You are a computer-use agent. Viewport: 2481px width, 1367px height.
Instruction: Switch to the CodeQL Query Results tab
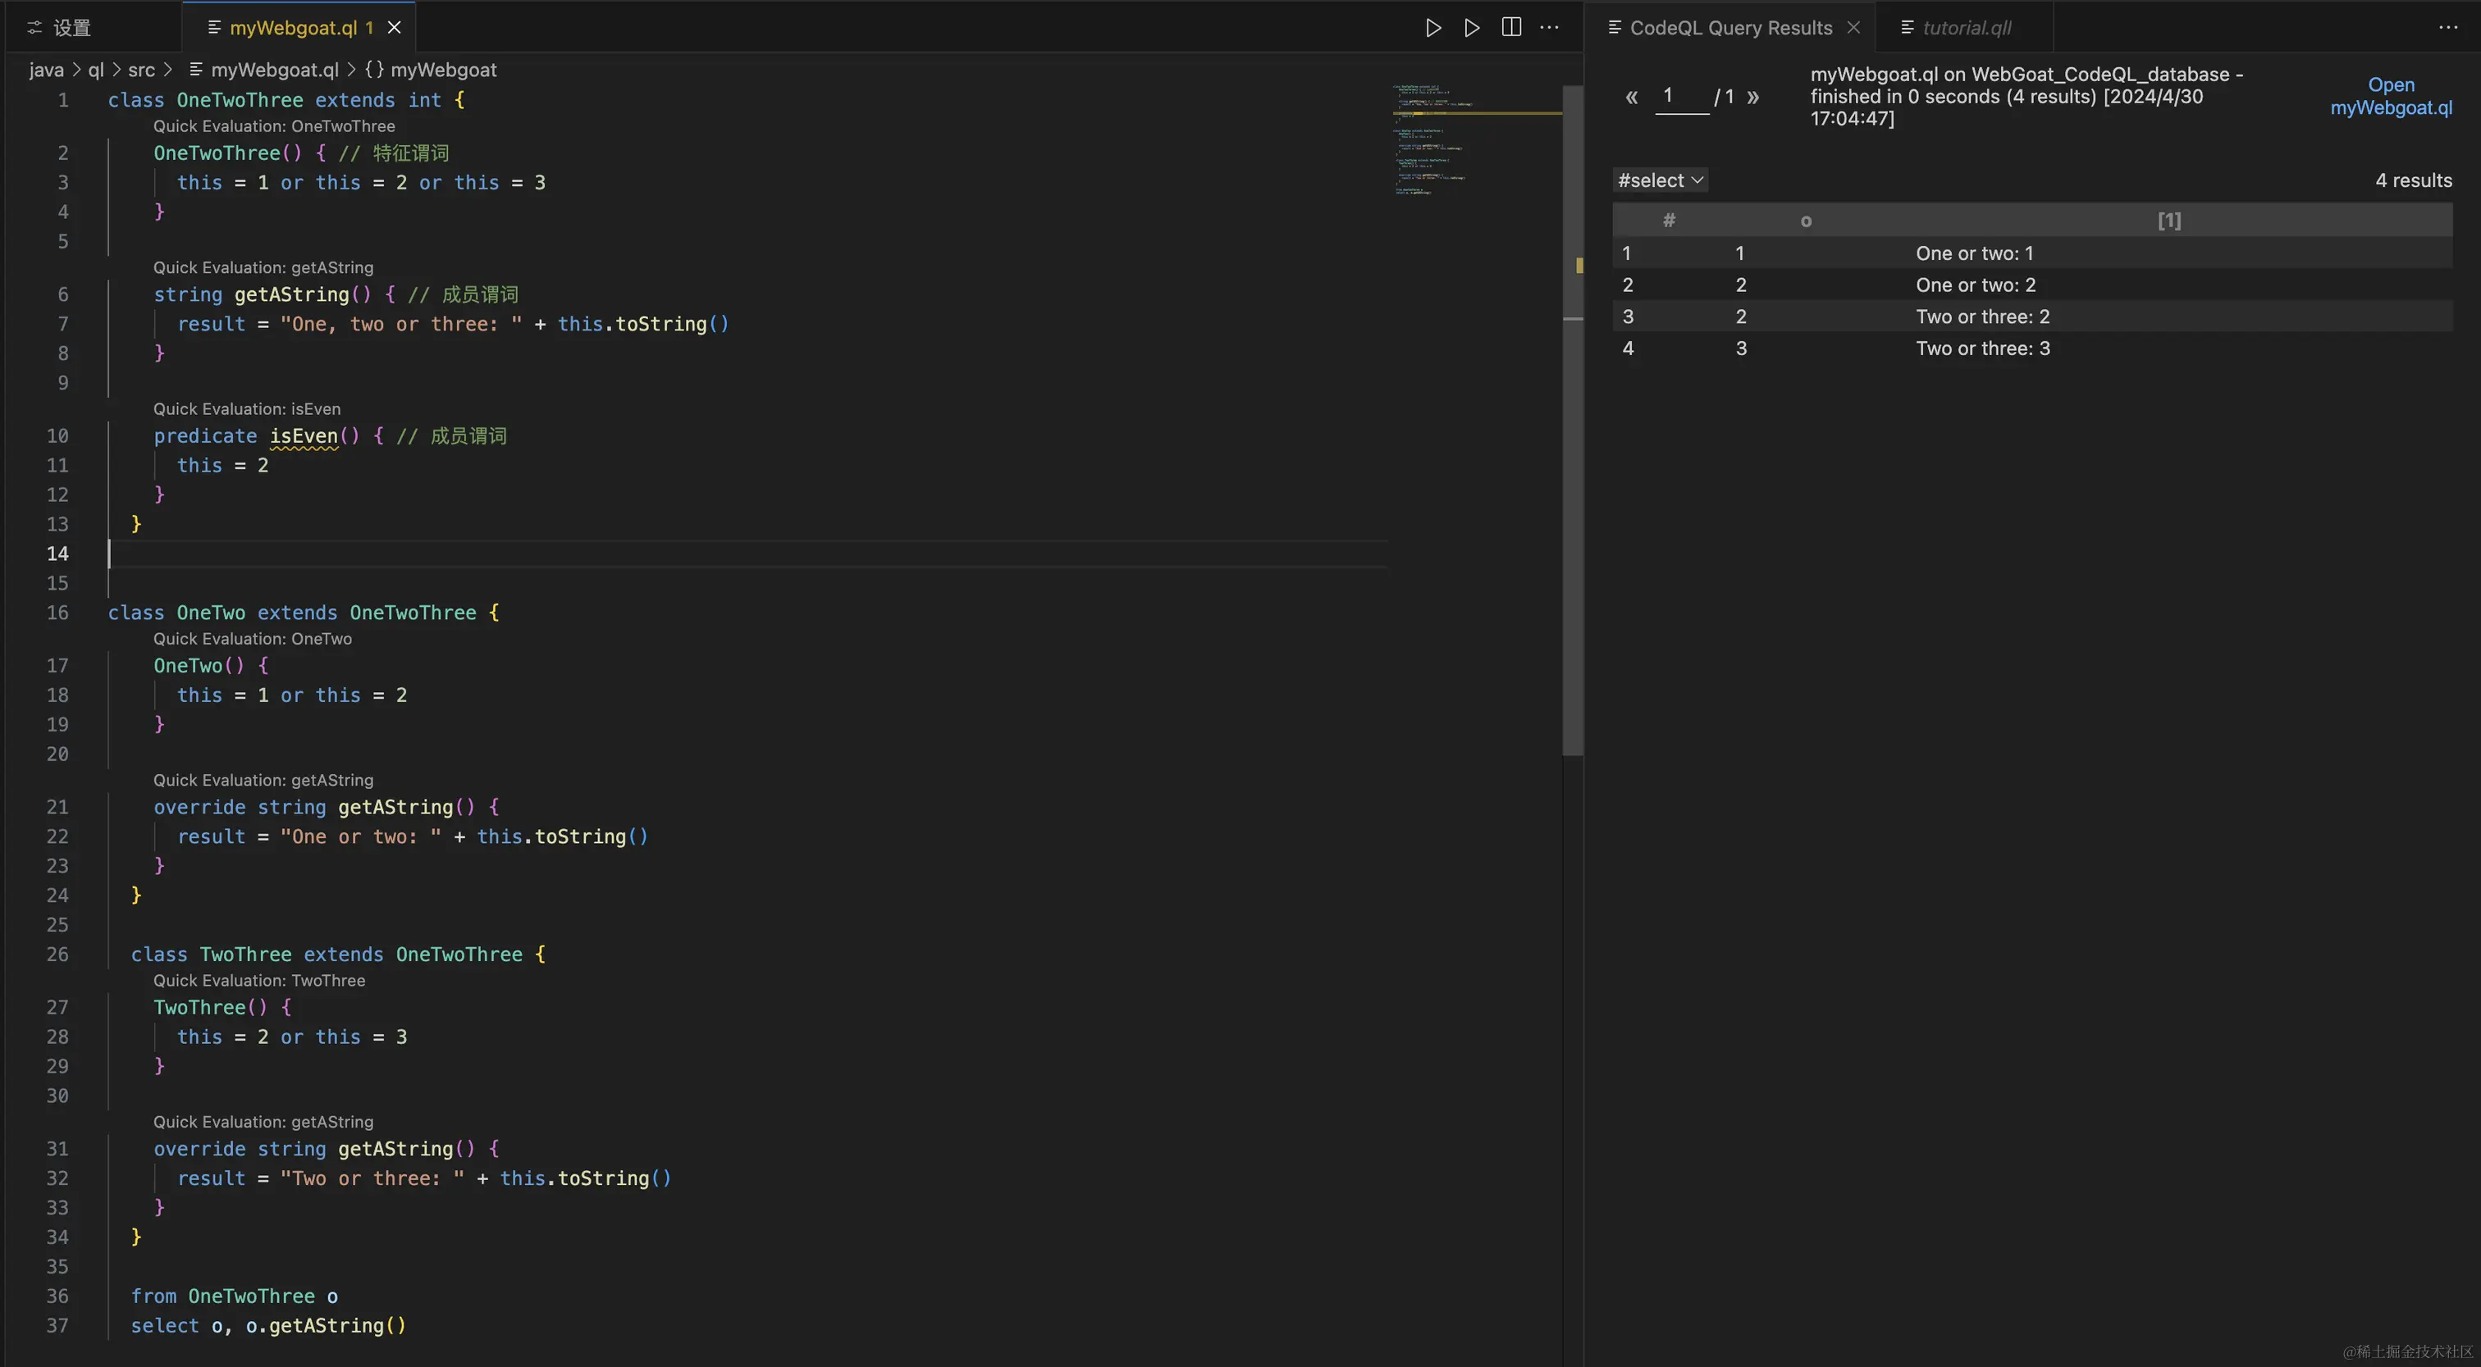tap(1731, 28)
